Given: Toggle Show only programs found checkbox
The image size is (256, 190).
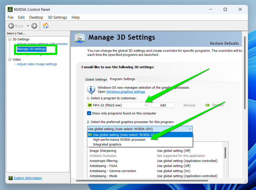Looking at the screenshot, I should tap(89, 113).
